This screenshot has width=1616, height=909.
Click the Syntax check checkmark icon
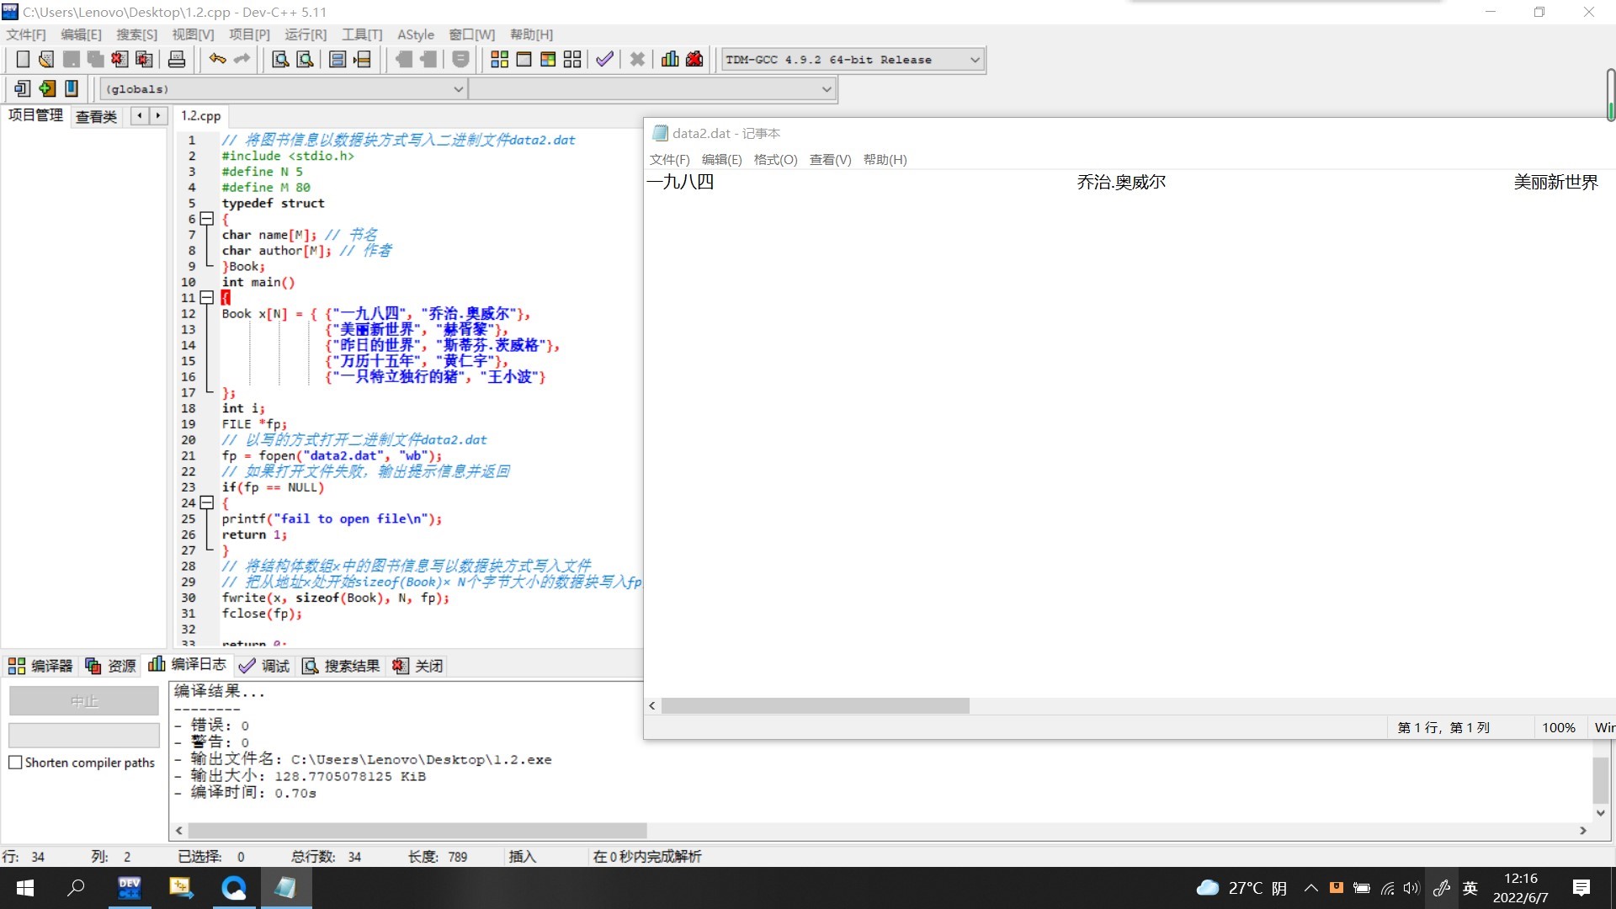coord(604,59)
